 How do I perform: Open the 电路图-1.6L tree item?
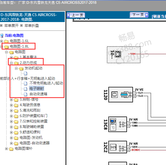tap(19, 41)
